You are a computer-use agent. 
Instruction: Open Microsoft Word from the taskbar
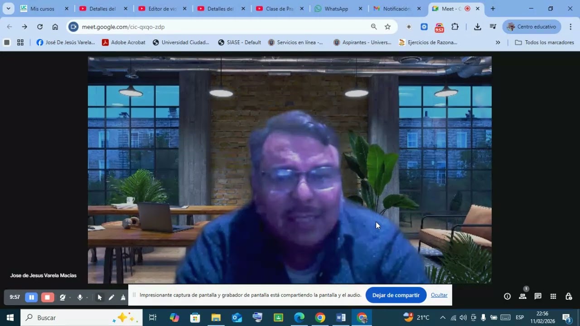(x=341, y=317)
